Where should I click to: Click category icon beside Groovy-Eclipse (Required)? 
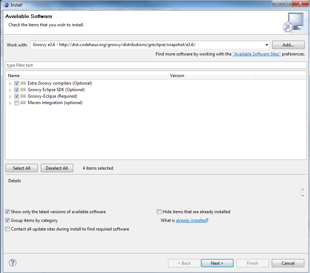click(23, 96)
